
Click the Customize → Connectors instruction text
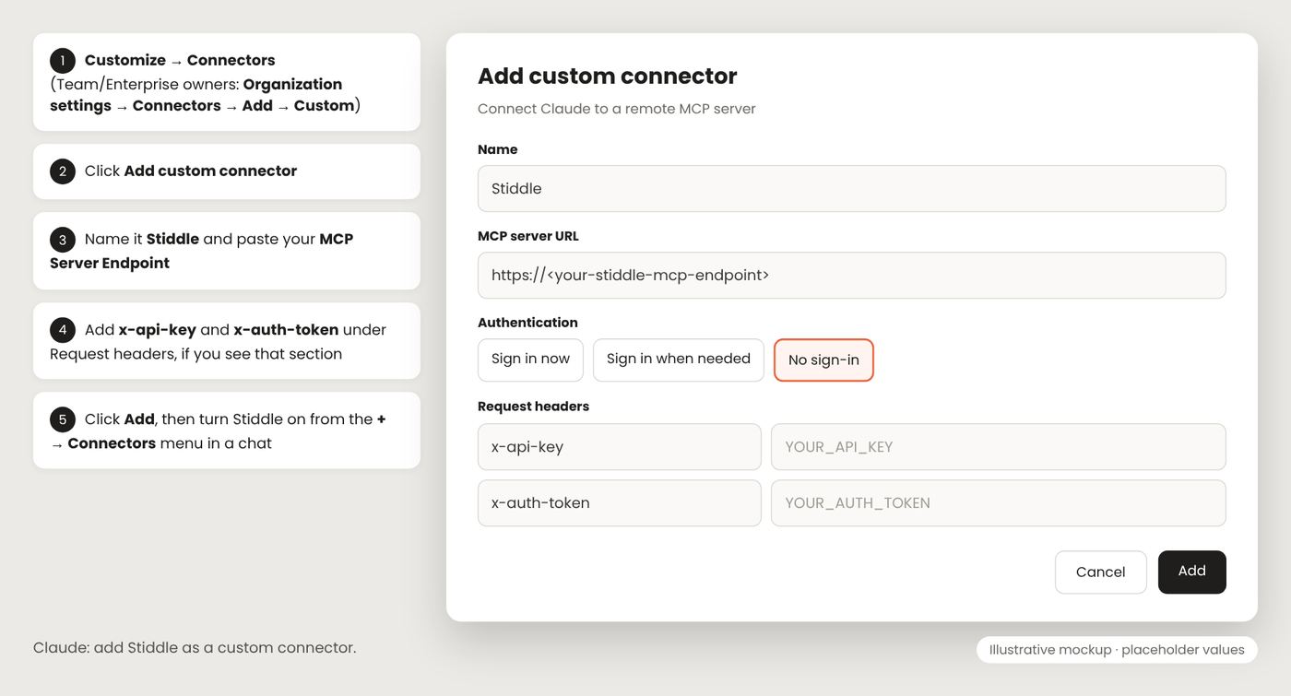point(180,60)
